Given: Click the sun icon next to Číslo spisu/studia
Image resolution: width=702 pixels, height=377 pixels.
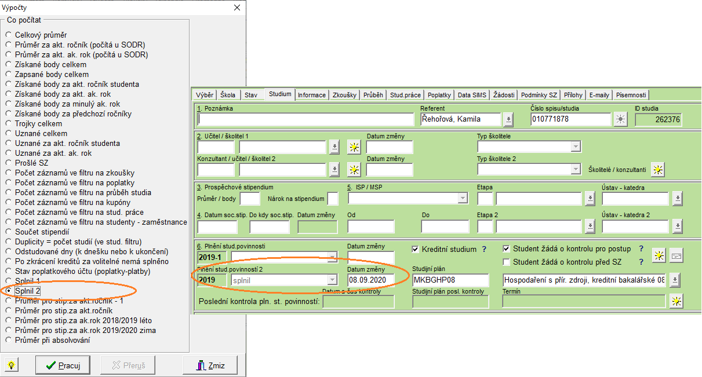Looking at the screenshot, I should [x=621, y=119].
